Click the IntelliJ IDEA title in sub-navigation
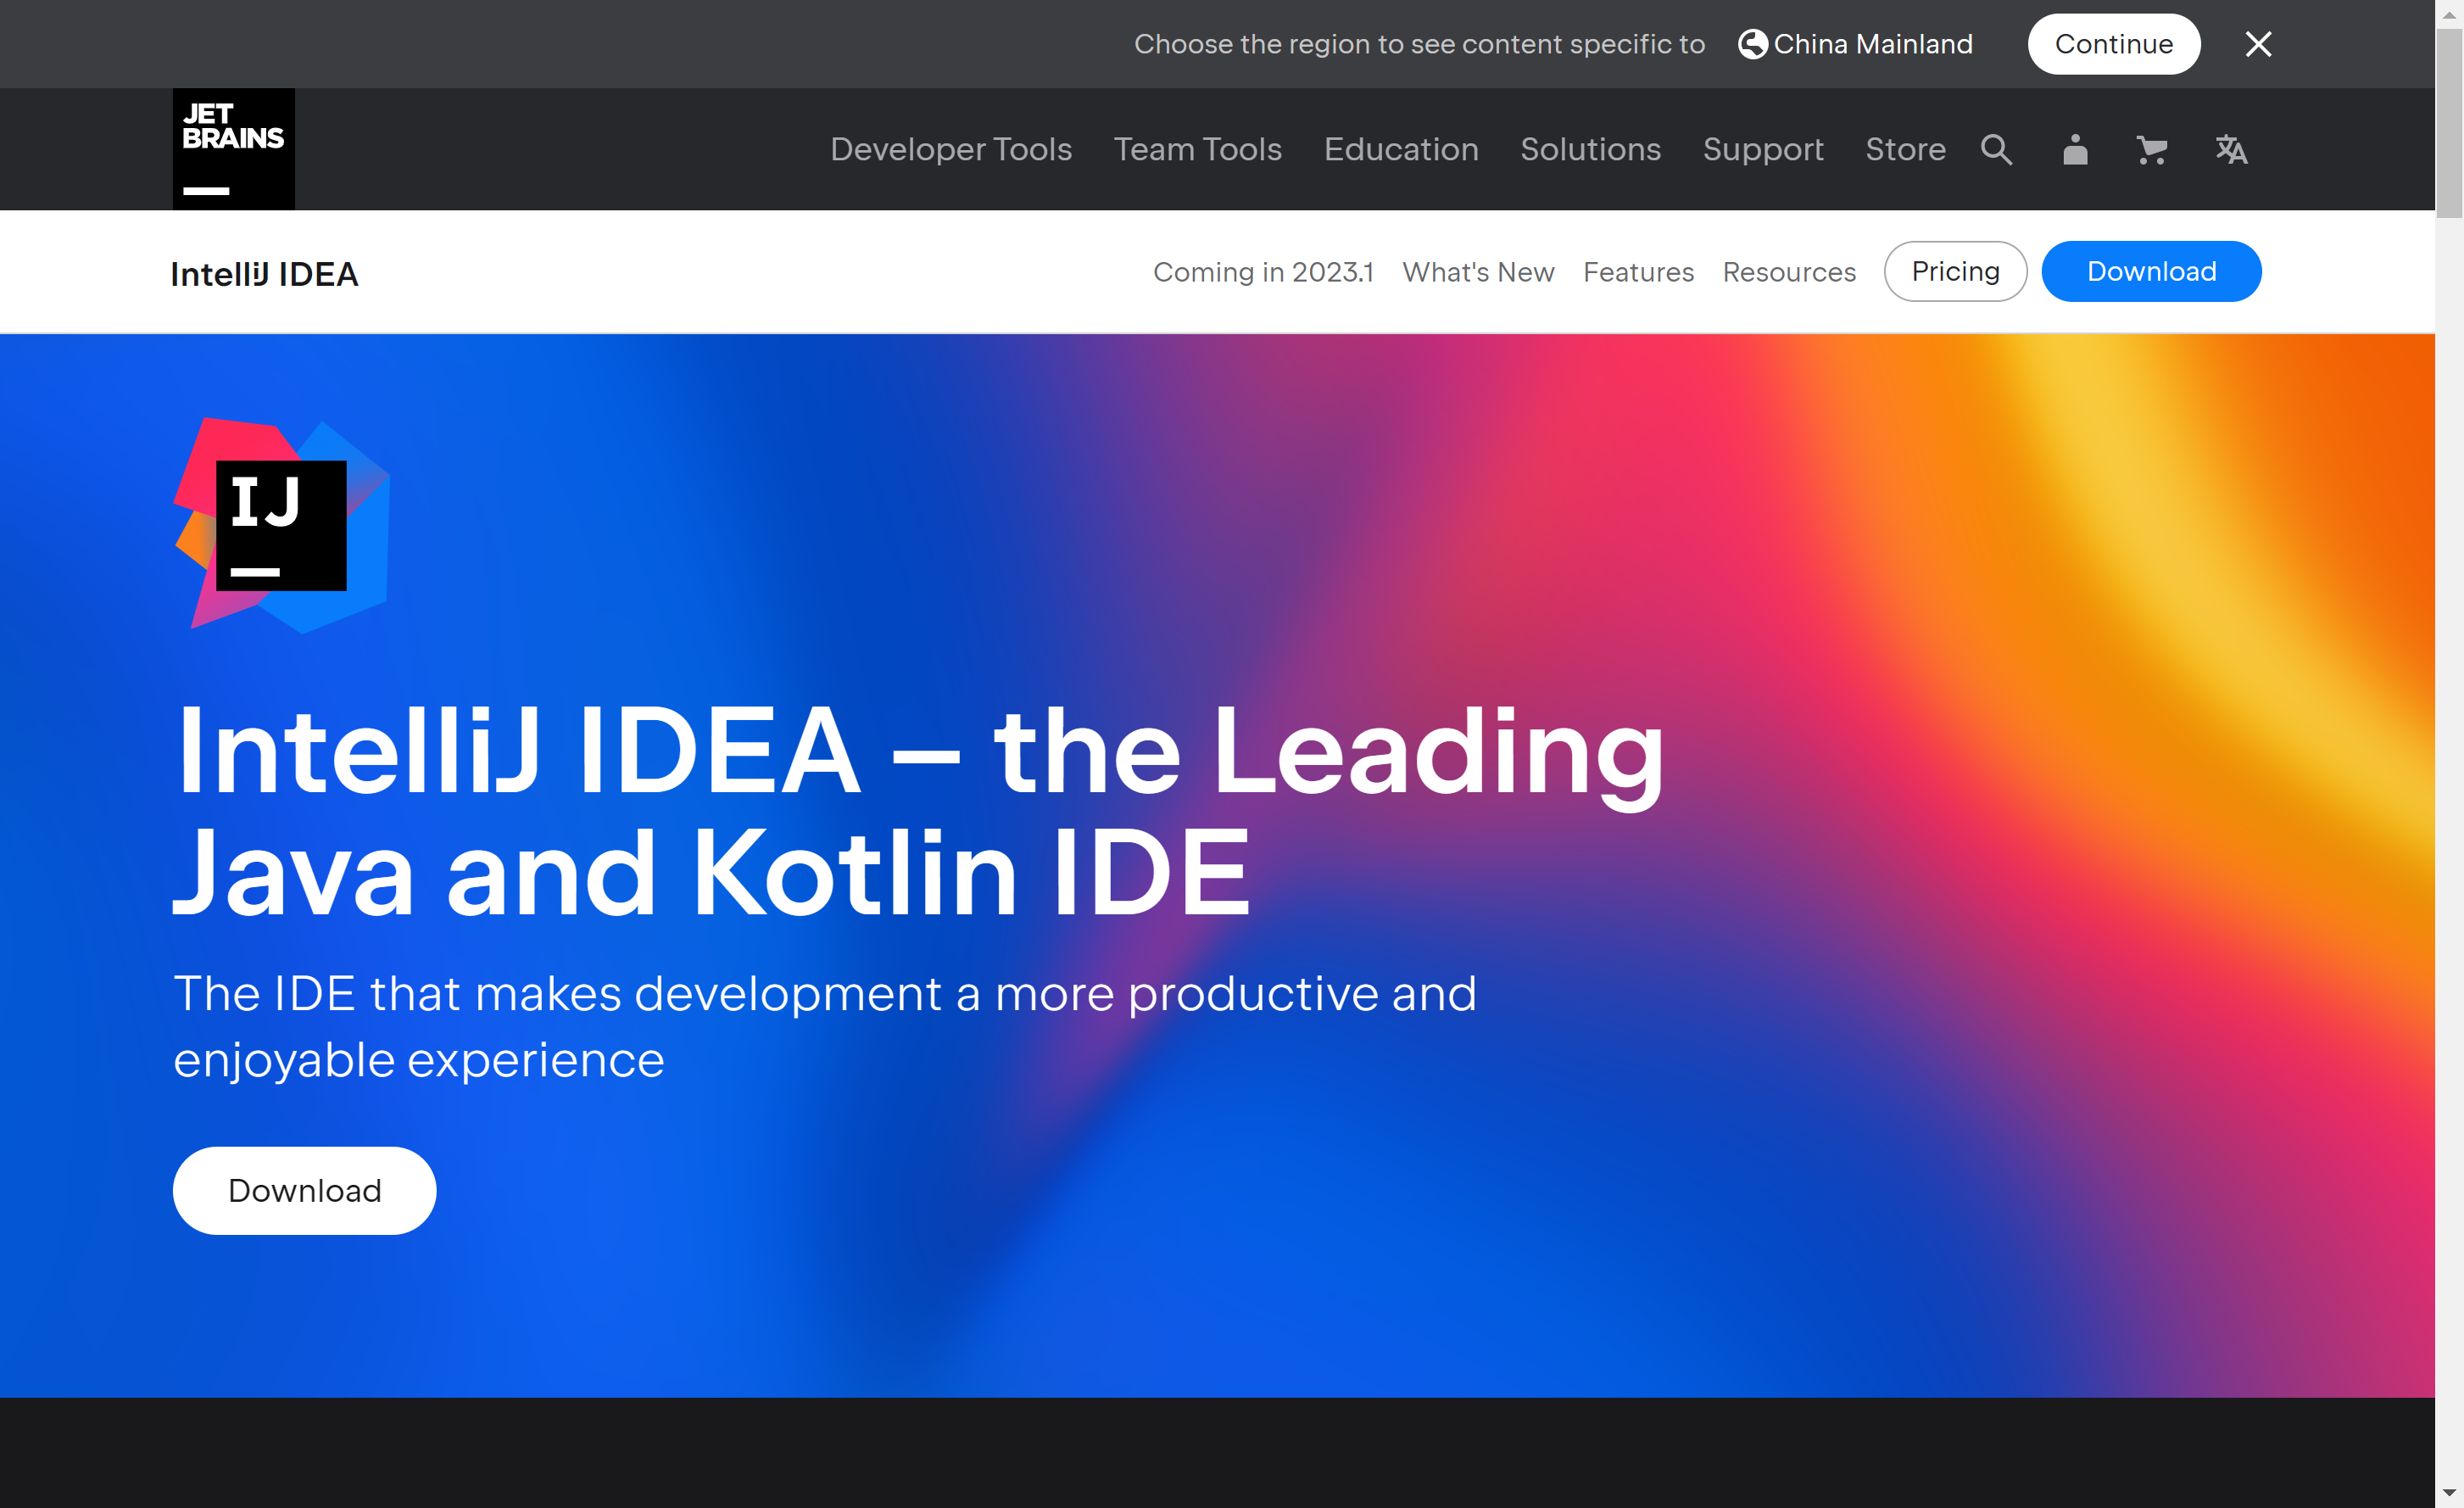 tap(264, 273)
